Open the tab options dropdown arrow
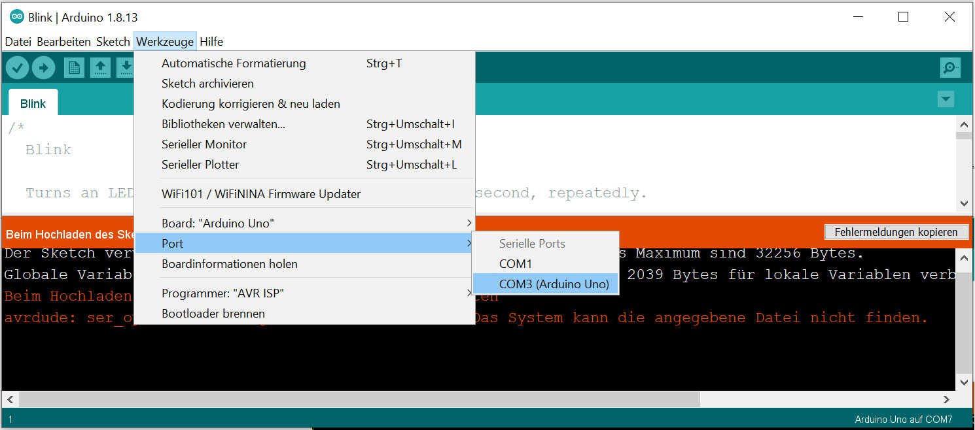Viewport: 975px width, 430px height. click(x=945, y=99)
